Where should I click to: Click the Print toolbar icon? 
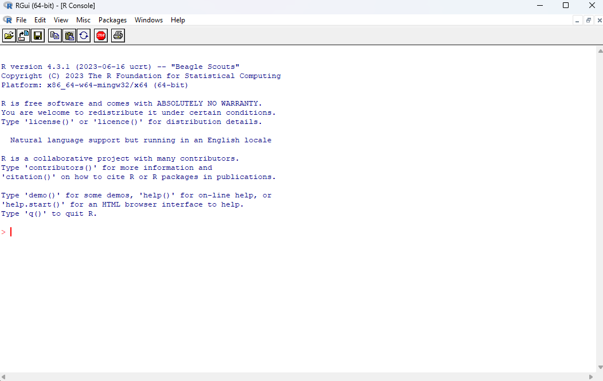coord(118,36)
